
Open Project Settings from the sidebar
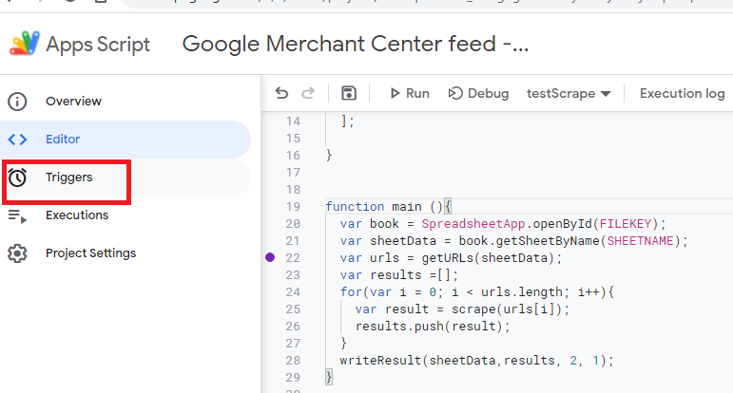90,253
